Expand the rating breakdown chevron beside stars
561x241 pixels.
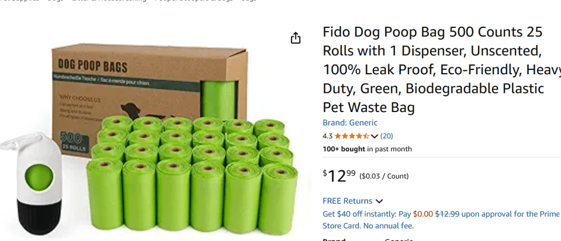(x=374, y=136)
